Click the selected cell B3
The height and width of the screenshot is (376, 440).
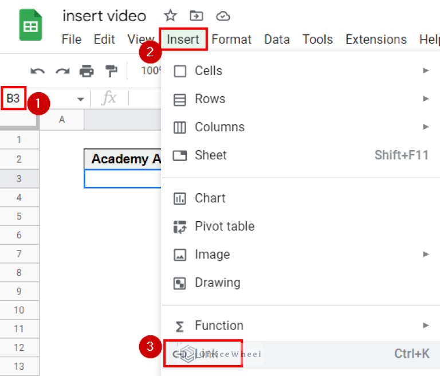(123, 179)
